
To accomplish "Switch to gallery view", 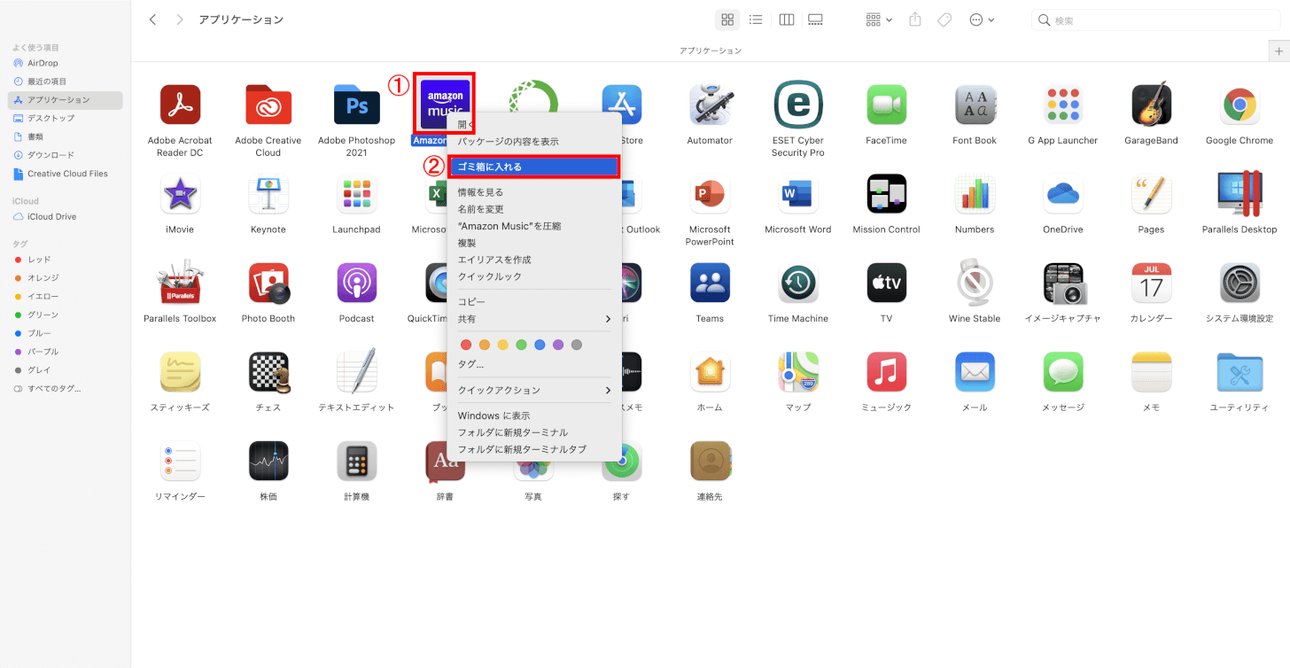I will pyautogui.click(x=816, y=19).
